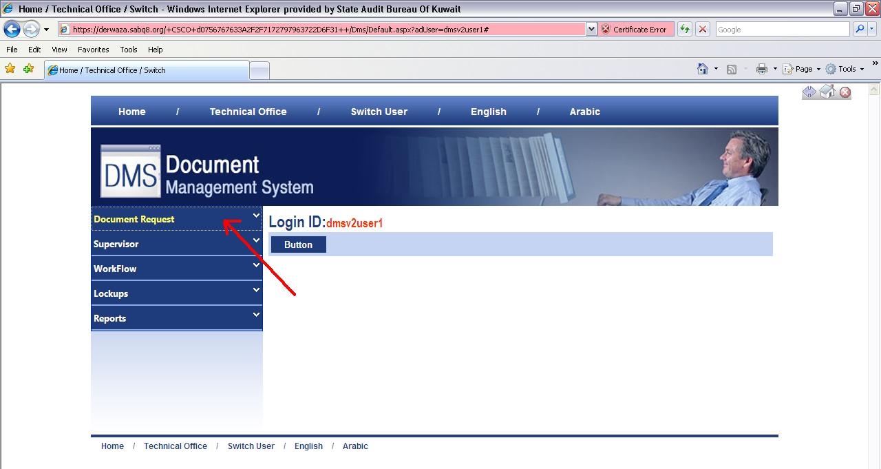
Task: Open the Tools menu in menu bar
Action: click(129, 50)
